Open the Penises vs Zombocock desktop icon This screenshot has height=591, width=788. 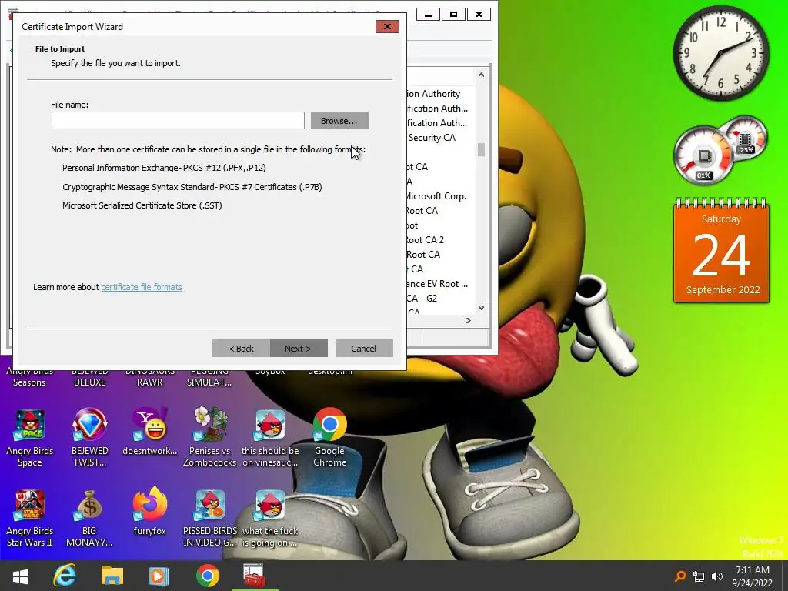[209, 438]
